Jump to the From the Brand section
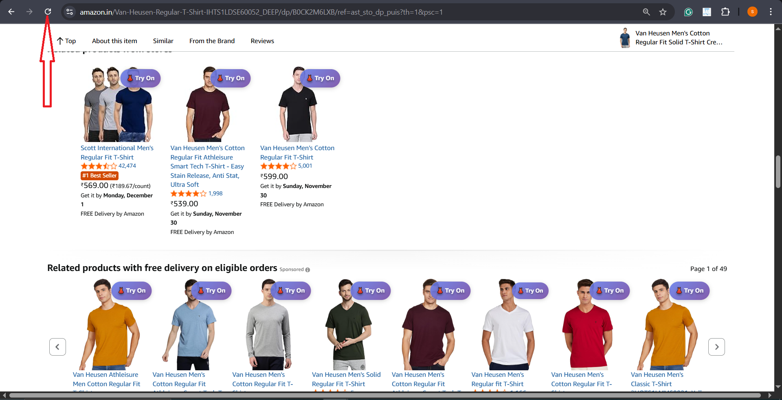 coord(212,41)
